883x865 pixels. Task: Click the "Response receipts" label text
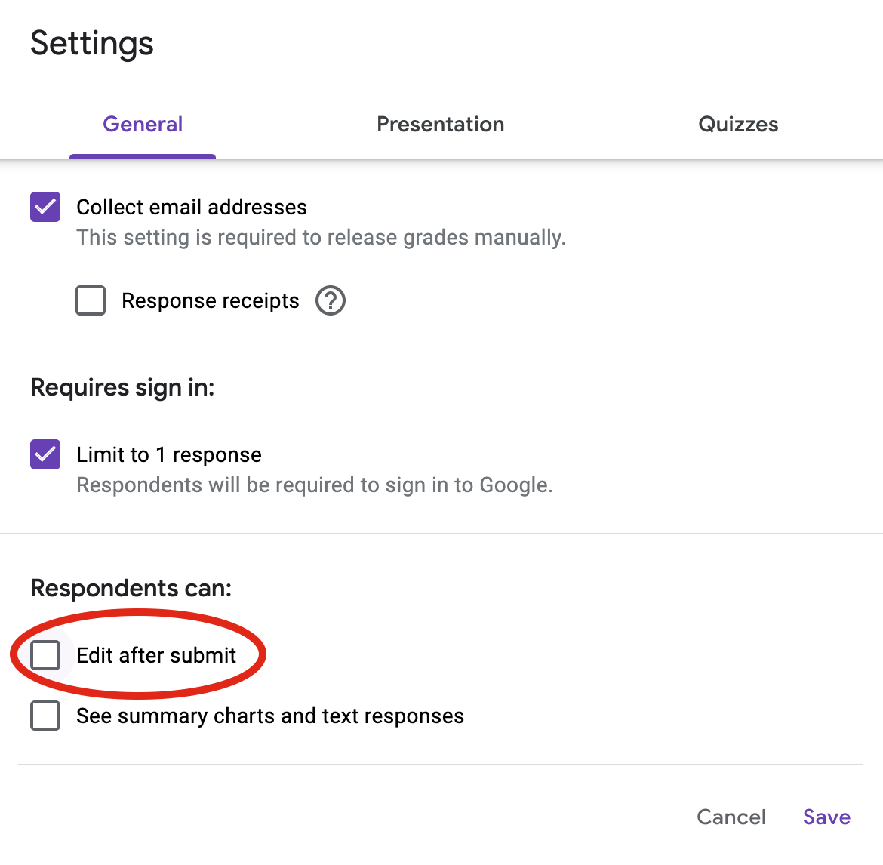point(211,300)
